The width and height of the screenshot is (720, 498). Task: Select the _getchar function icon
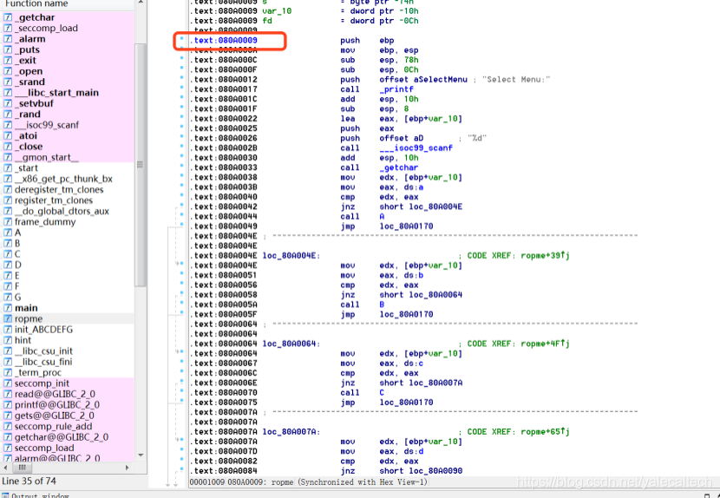pos(8,17)
